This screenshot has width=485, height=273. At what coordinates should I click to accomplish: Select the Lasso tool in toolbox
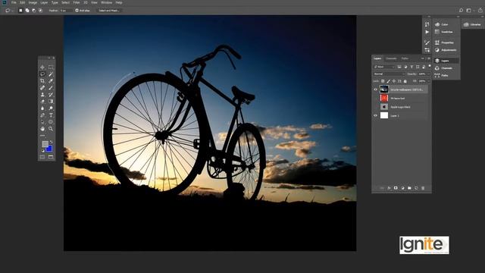[x=42, y=74]
